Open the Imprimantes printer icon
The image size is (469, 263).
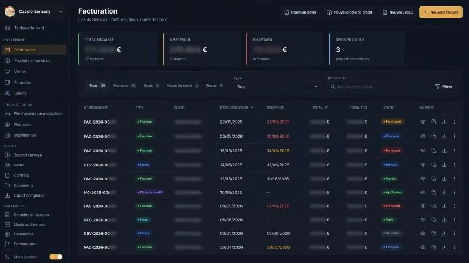(x=8, y=135)
